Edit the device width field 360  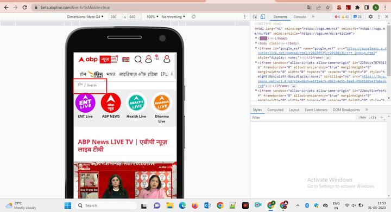point(115,17)
